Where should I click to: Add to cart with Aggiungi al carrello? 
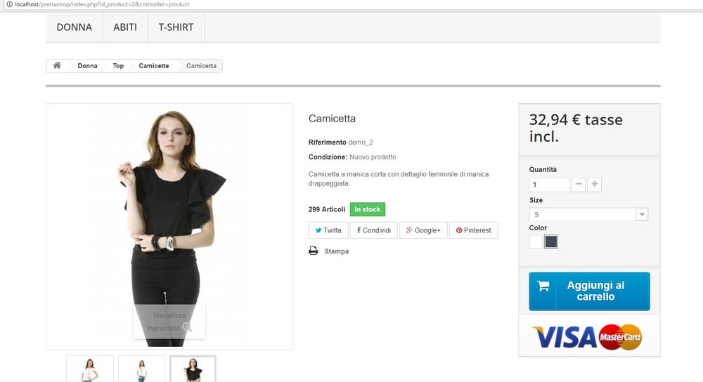click(589, 291)
